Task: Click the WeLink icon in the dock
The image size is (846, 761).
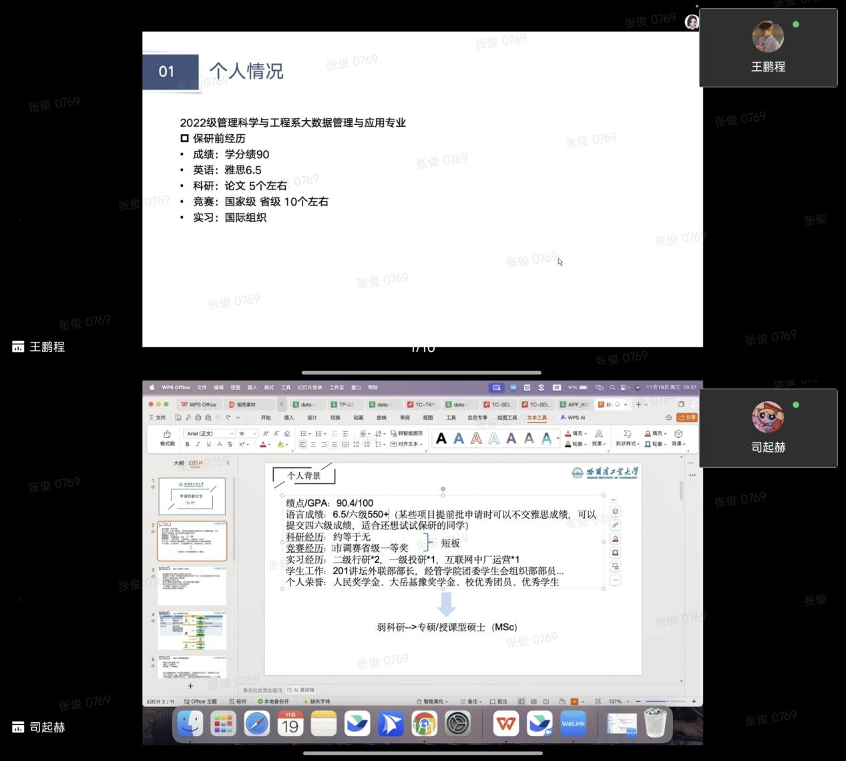Action: [x=573, y=724]
